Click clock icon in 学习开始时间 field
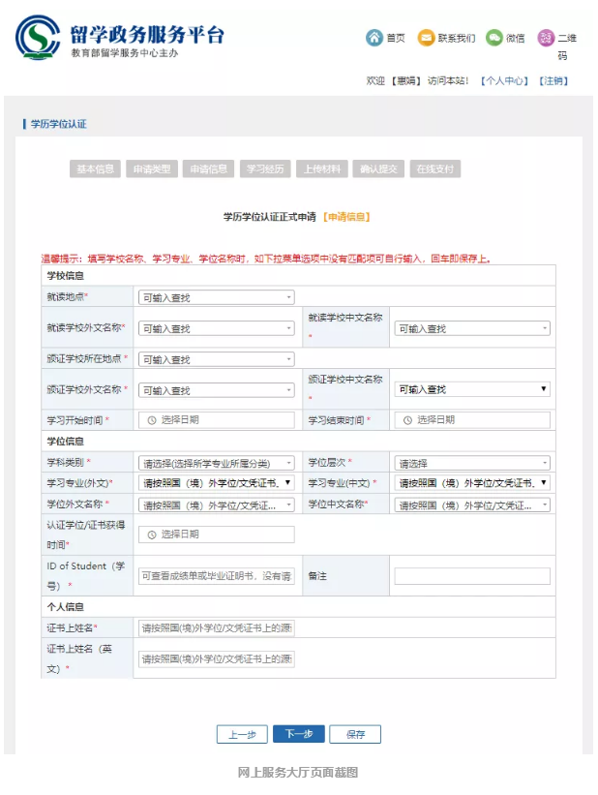 point(151,420)
